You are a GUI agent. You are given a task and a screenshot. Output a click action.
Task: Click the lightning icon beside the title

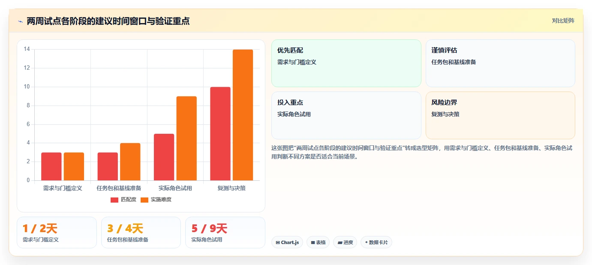(x=20, y=21)
